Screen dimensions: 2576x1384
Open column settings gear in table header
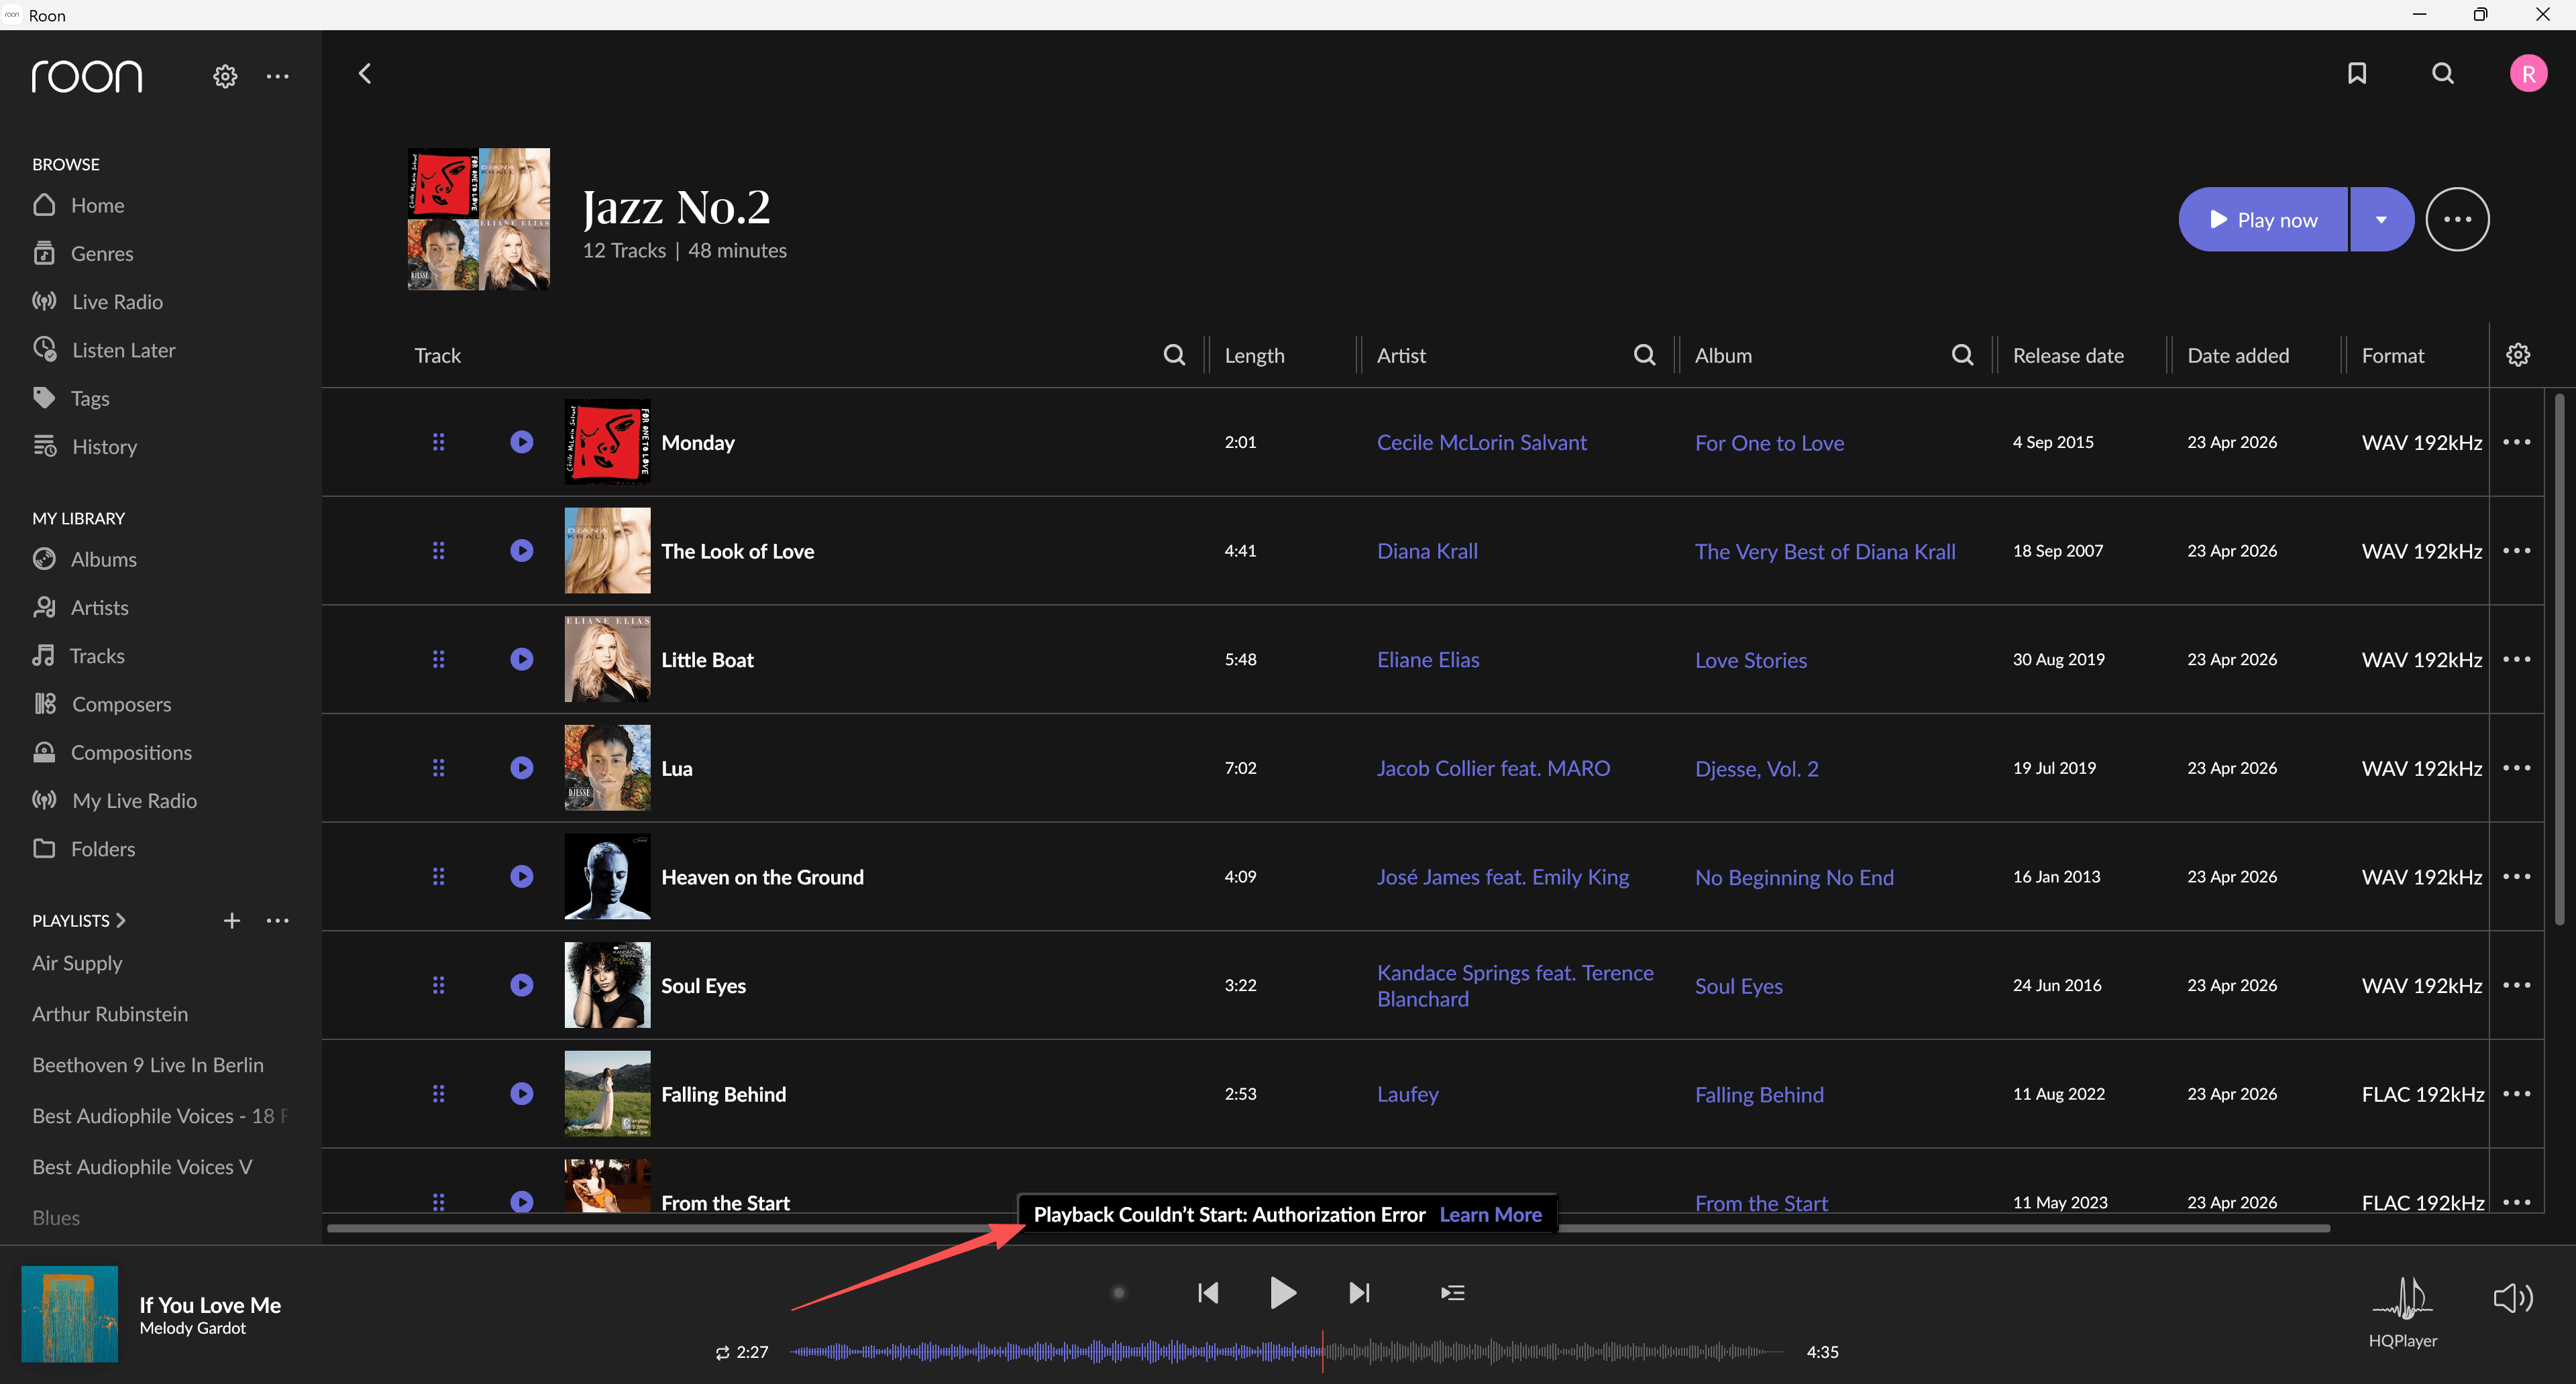point(2518,355)
